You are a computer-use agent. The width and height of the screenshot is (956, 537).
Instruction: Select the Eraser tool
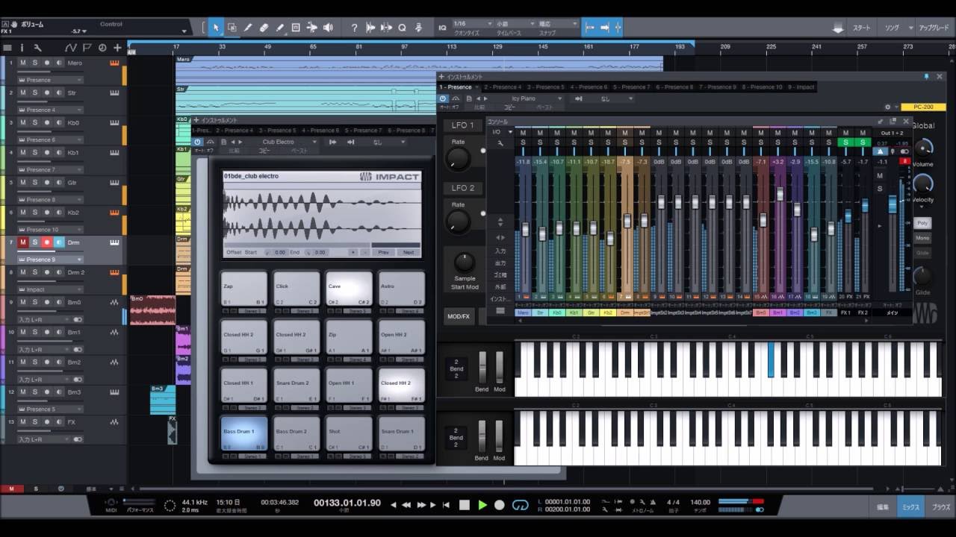(264, 28)
